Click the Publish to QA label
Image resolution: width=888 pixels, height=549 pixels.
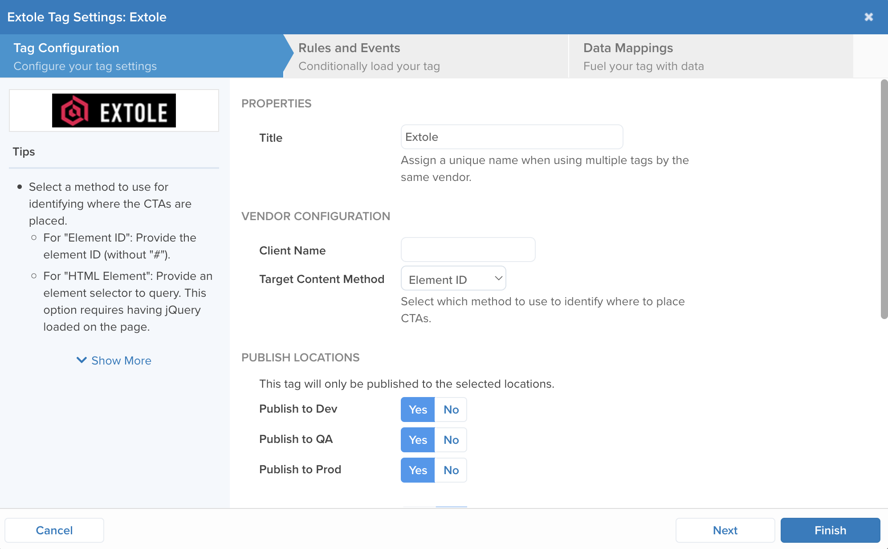[296, 439]
